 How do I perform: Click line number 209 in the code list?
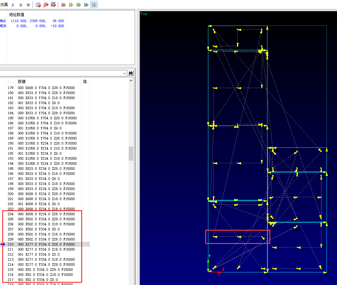10,239
